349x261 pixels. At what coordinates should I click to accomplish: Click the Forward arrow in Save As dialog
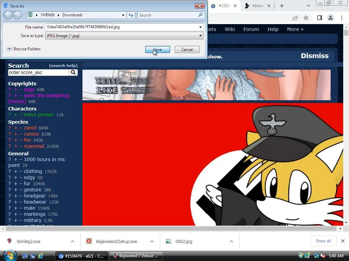17,15
